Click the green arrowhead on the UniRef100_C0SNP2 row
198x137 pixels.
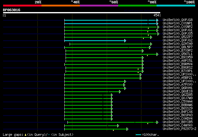click(158, 27)
